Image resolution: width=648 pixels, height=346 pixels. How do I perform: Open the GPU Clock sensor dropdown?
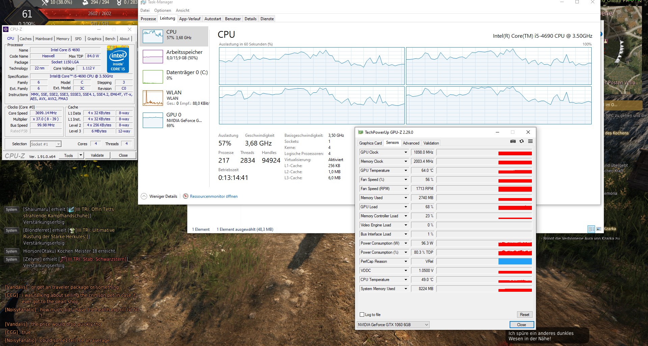tap(406, 152)
